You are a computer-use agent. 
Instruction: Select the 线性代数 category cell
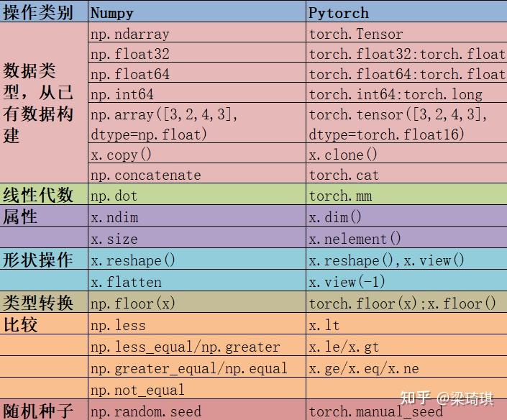tap(44, 194)
